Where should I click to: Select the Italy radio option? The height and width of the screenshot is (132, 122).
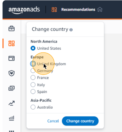[x=33, y=85]
